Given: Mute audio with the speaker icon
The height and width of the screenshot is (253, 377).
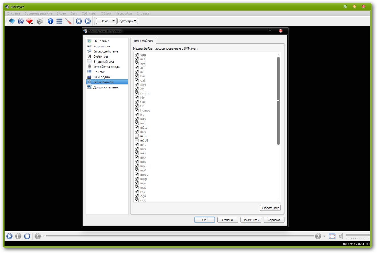Looking at the screenshot, I should [x=341, y=236].
